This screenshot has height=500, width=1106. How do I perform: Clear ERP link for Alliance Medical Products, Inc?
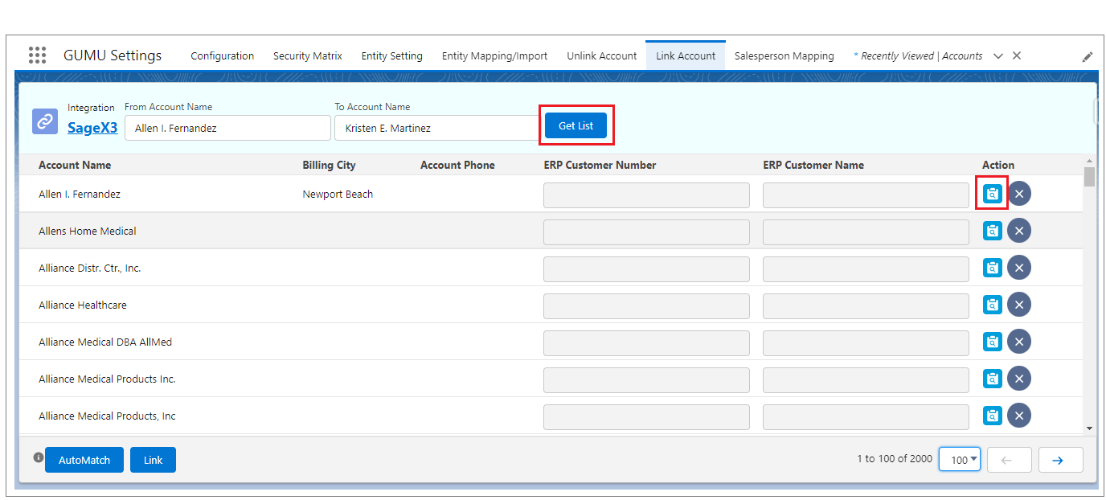(1019, 416)
